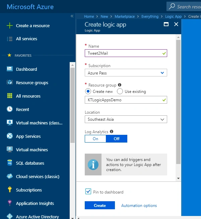Click the green plus Create a resource icon
The width and height of the screenshot is (201, 219).
coord(10,25)
